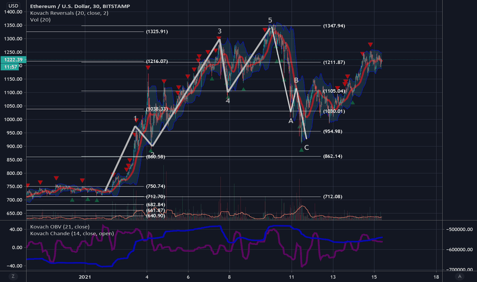
Task: Select the (862.14) level label
Action: [333, 156]
